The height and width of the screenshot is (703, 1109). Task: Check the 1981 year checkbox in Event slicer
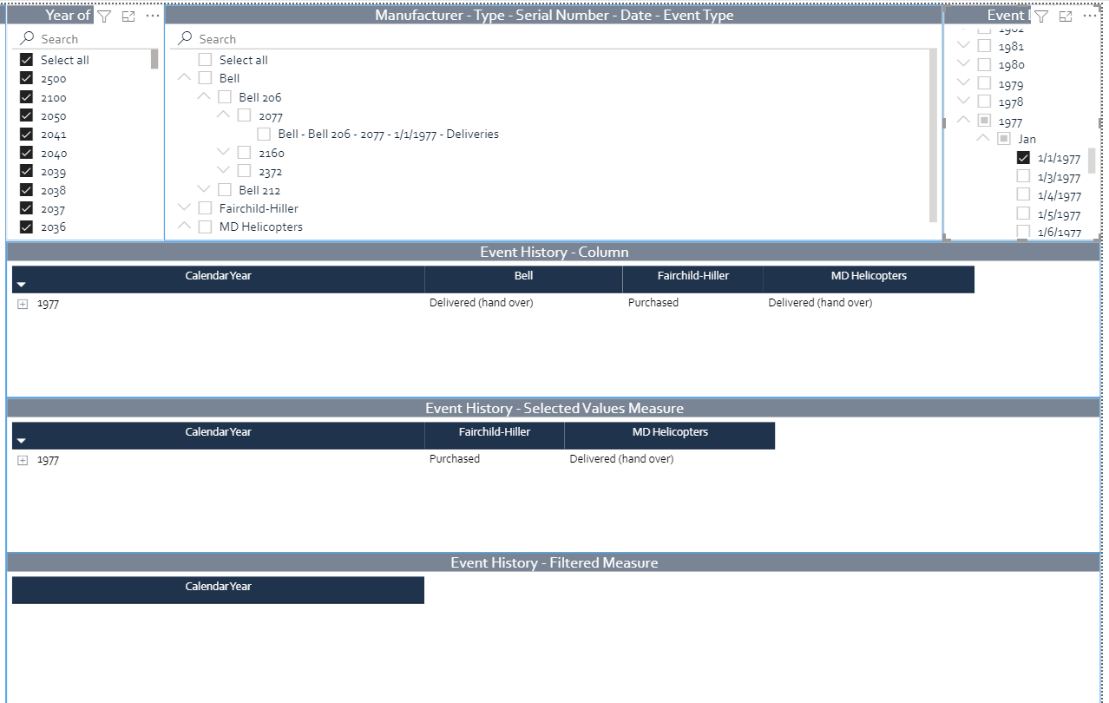click(x=984, y=46)
